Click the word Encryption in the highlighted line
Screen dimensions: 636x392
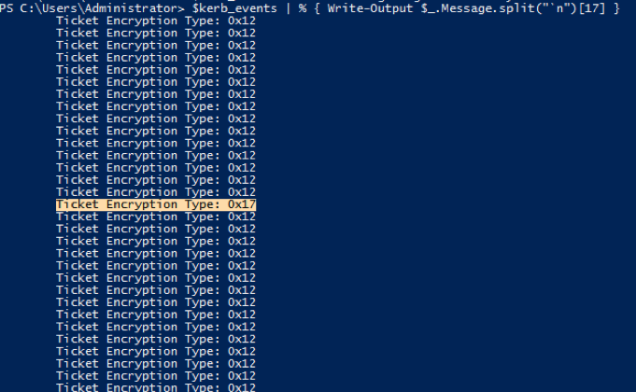click(x=142, y=204)
